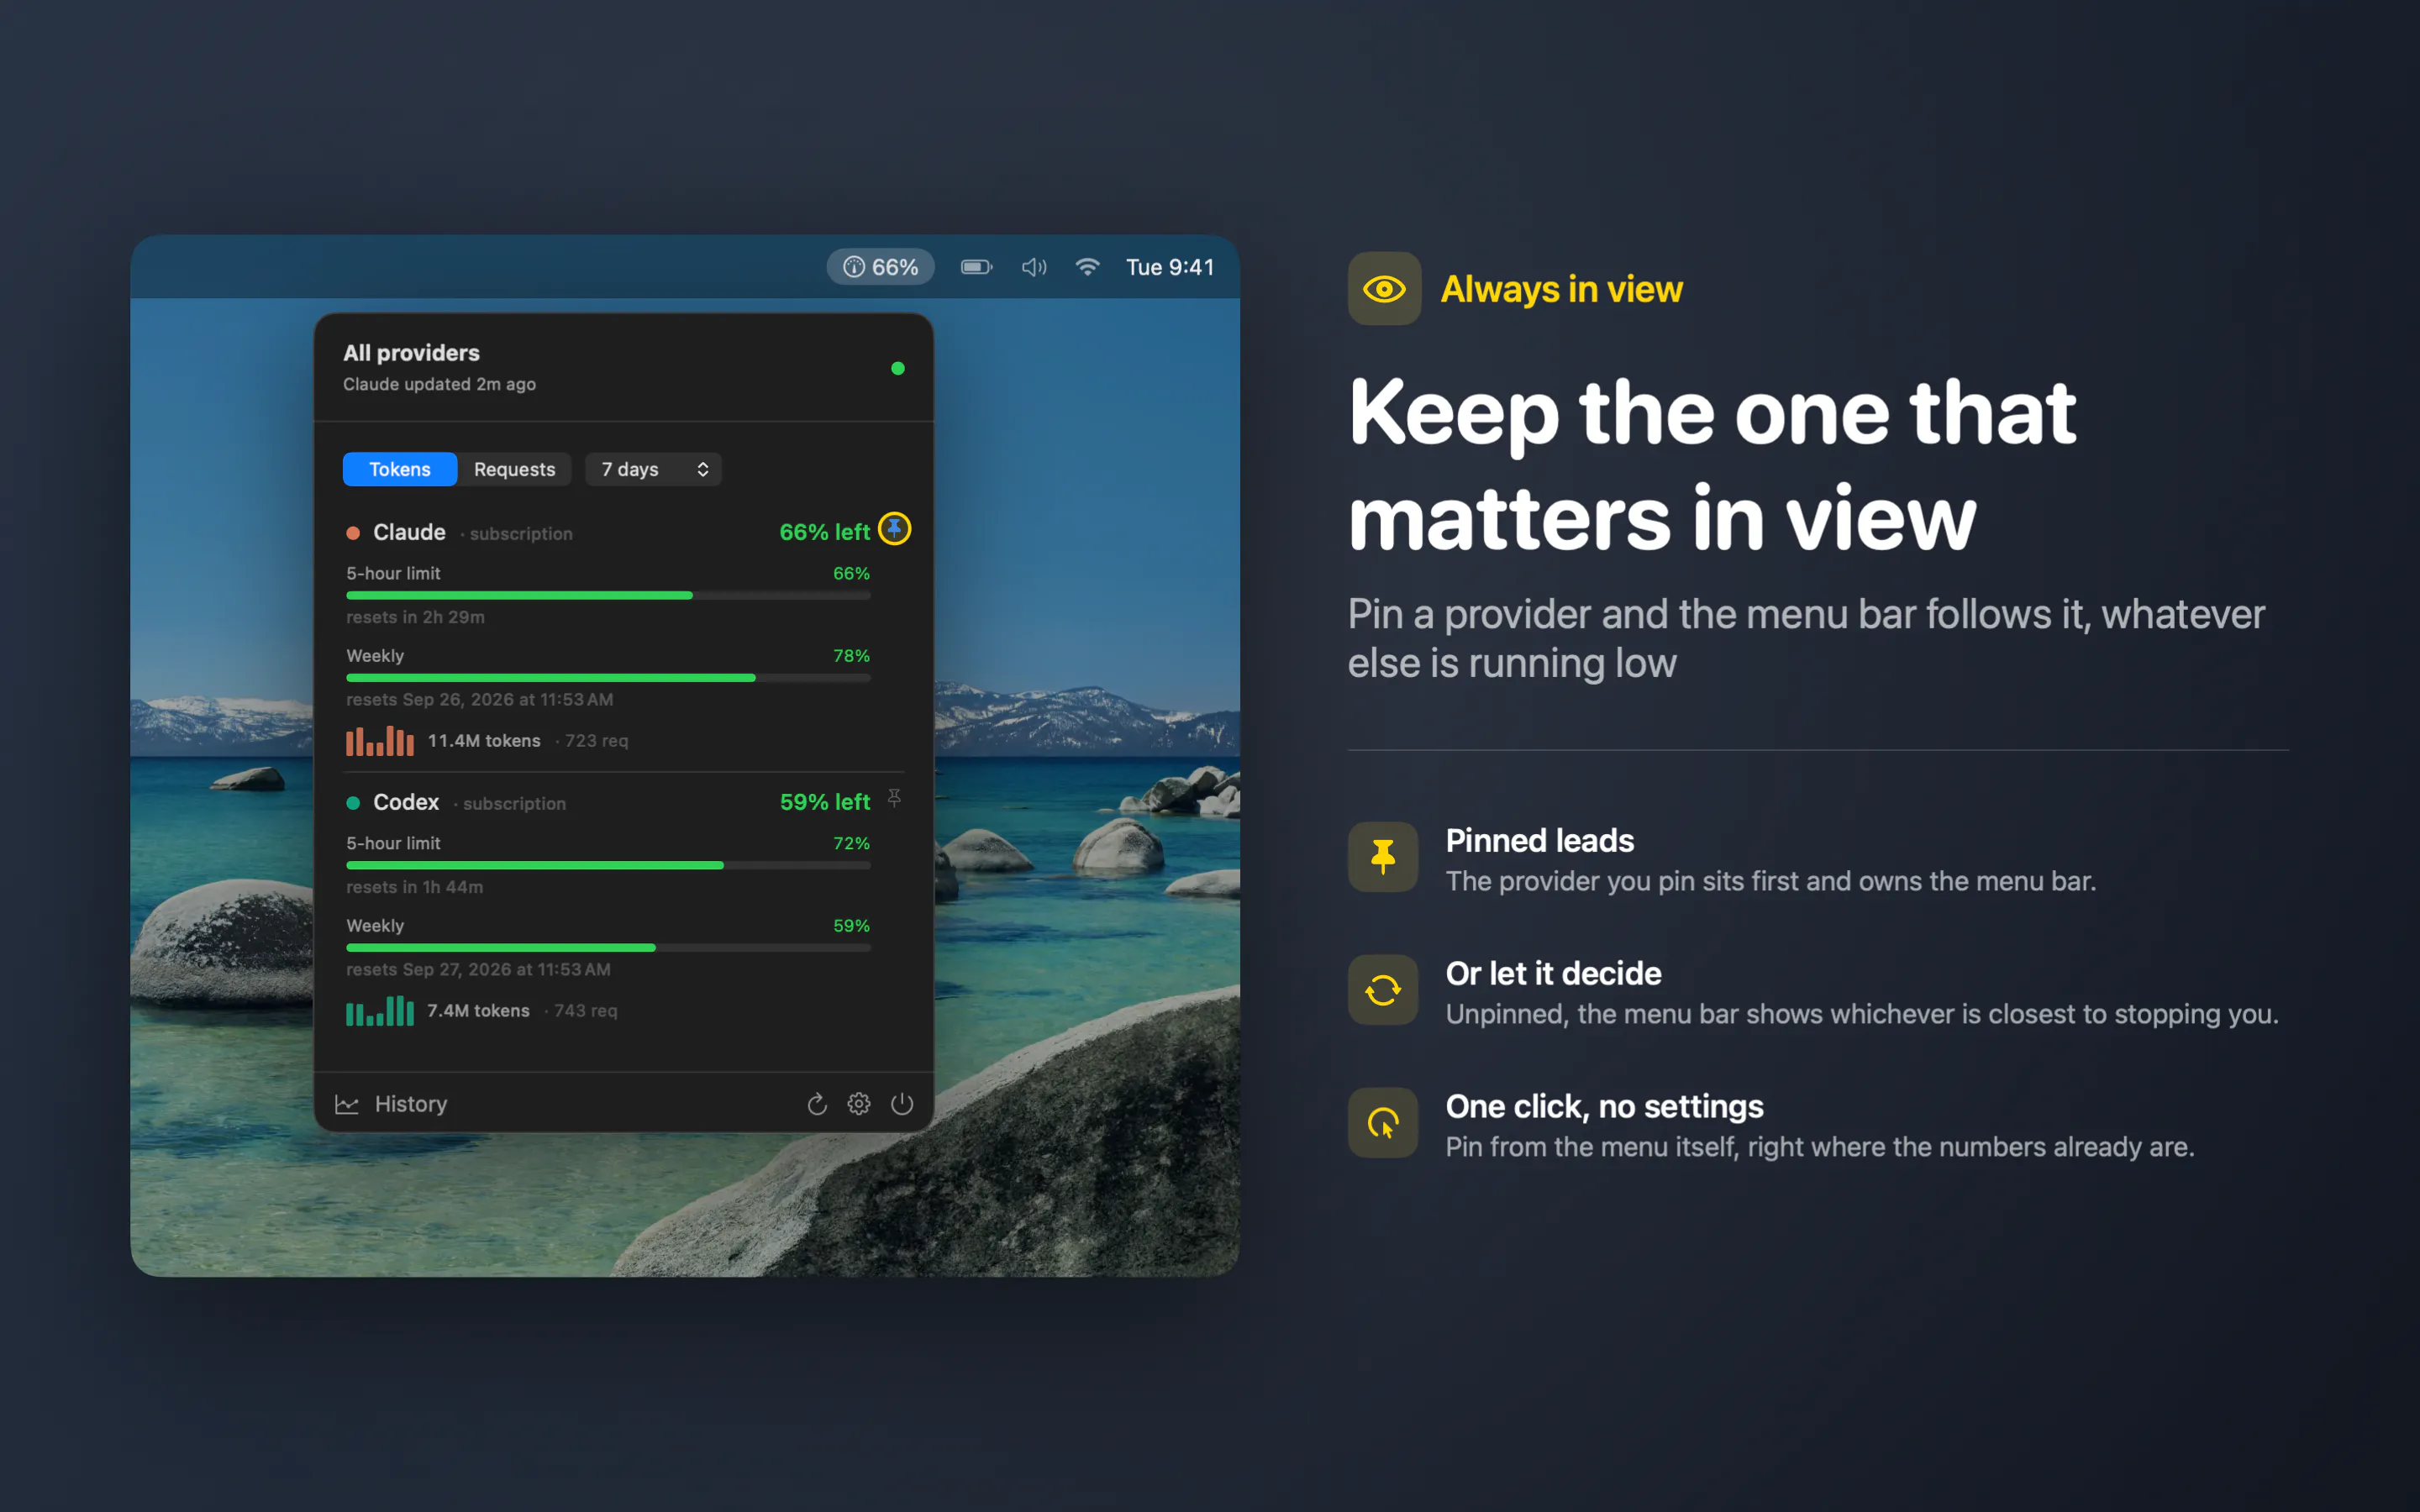Click Claude 5-hour limit progress bar
The height and width of the screenshot is (1512, 2420).
[608, 595]
